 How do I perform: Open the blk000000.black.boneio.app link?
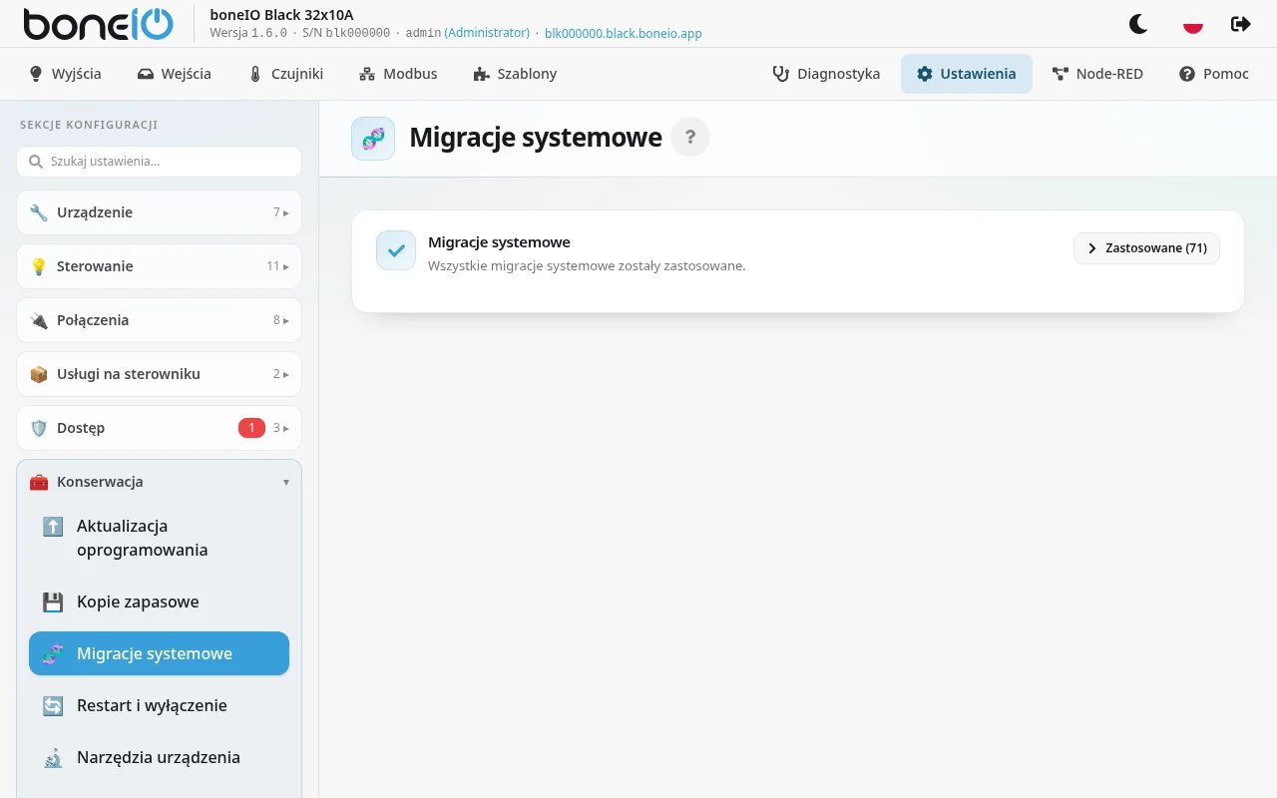point(624,33)
